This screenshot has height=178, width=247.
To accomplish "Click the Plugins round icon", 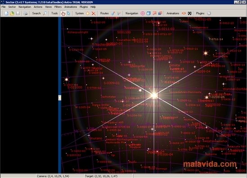I will [x=209, y=13].
